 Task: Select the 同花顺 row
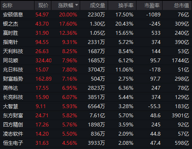click(96, 61)
